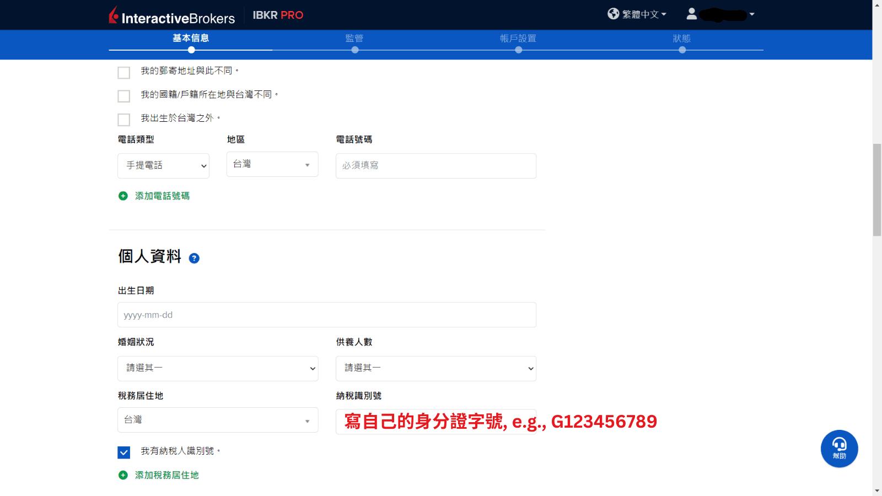
Task: Click the 添加稅務居住地 link
Action: coord(165,475)
